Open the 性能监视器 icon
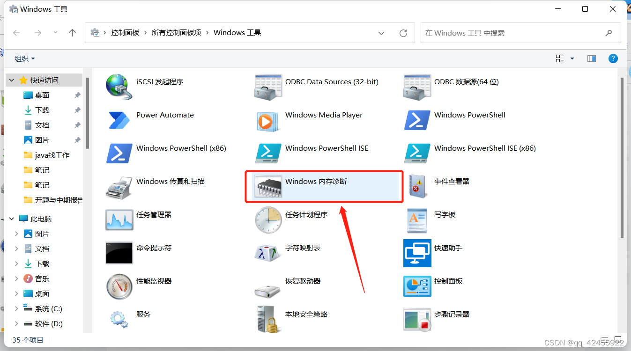 [119, 286]
